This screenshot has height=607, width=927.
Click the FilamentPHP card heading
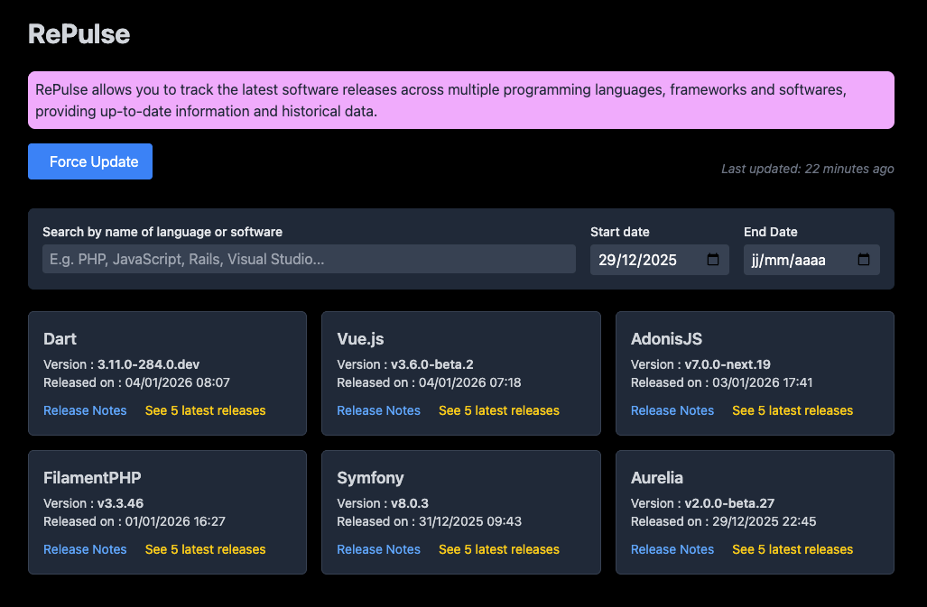[92, 478]
